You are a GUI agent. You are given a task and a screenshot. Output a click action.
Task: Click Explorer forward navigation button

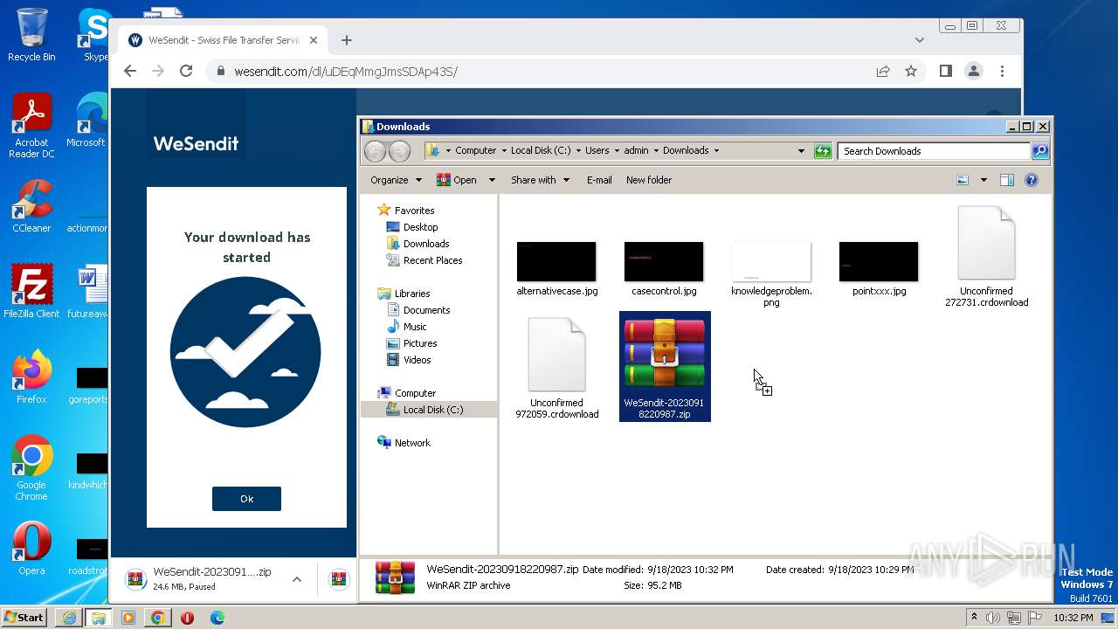point(399,151)
